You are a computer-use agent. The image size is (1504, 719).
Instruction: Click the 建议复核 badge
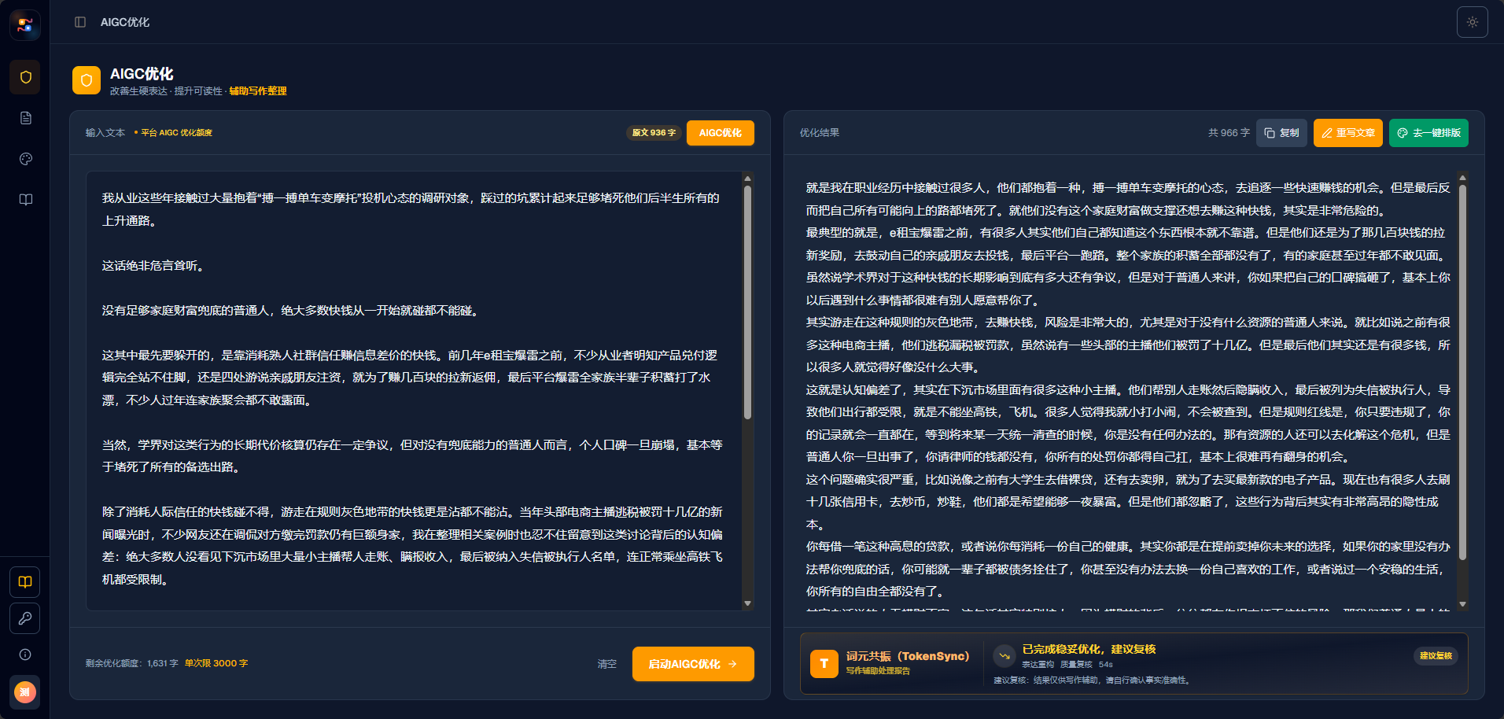tap(1436, 656)
